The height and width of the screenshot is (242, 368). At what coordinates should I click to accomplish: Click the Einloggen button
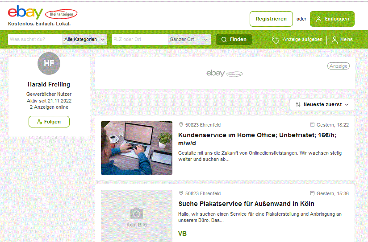pos(332,19)
